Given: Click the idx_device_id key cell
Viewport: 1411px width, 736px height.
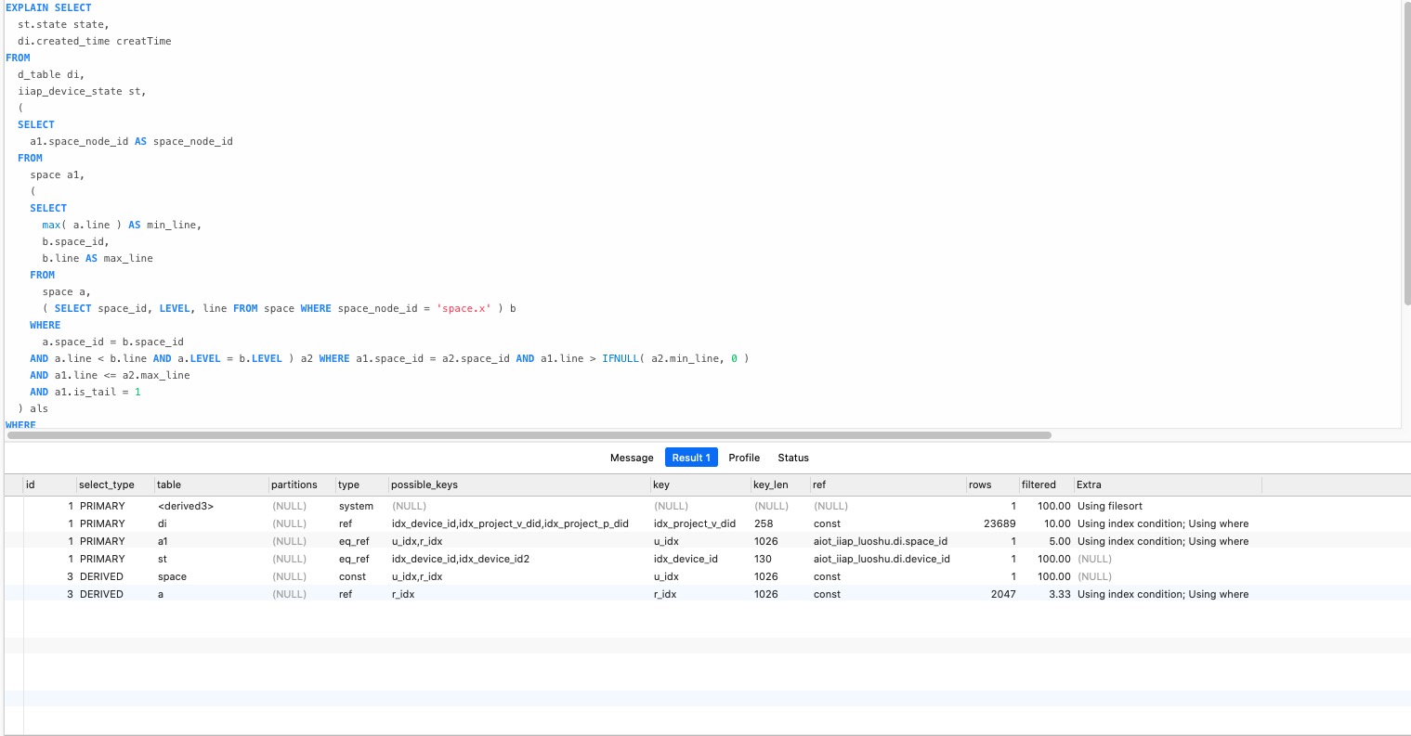Looking at the screenshot, I should [x=686, y=559].
